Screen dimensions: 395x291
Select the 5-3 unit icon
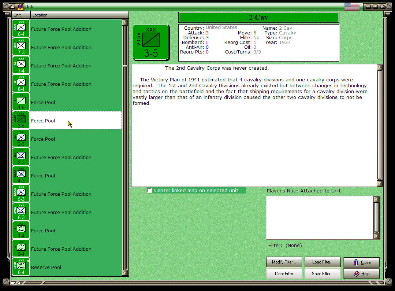click(x=21, y=194)
